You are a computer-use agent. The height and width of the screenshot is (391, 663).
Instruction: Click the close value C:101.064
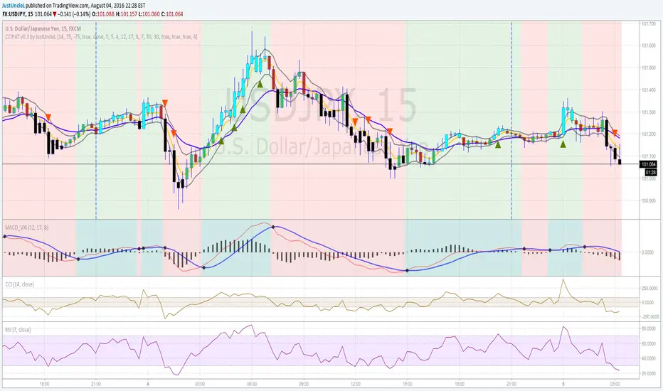pos(171,14)
